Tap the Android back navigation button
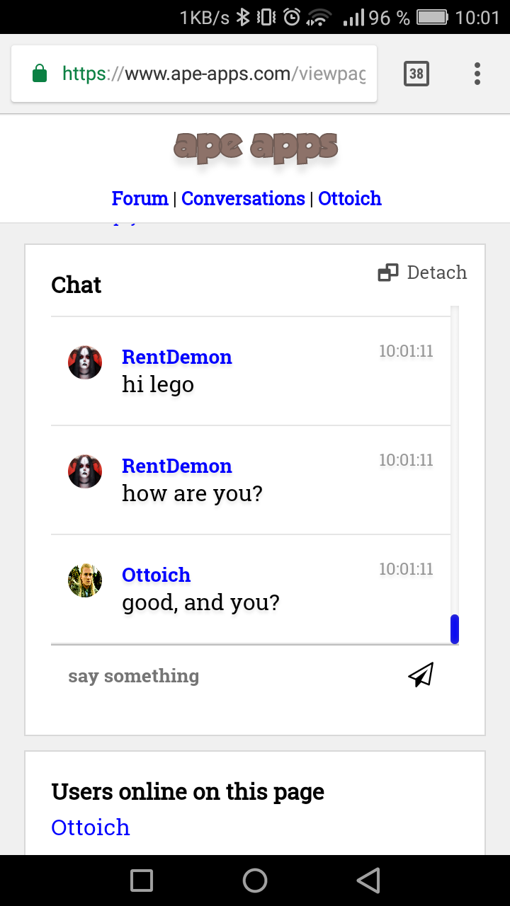 click(x=368, y=880)
